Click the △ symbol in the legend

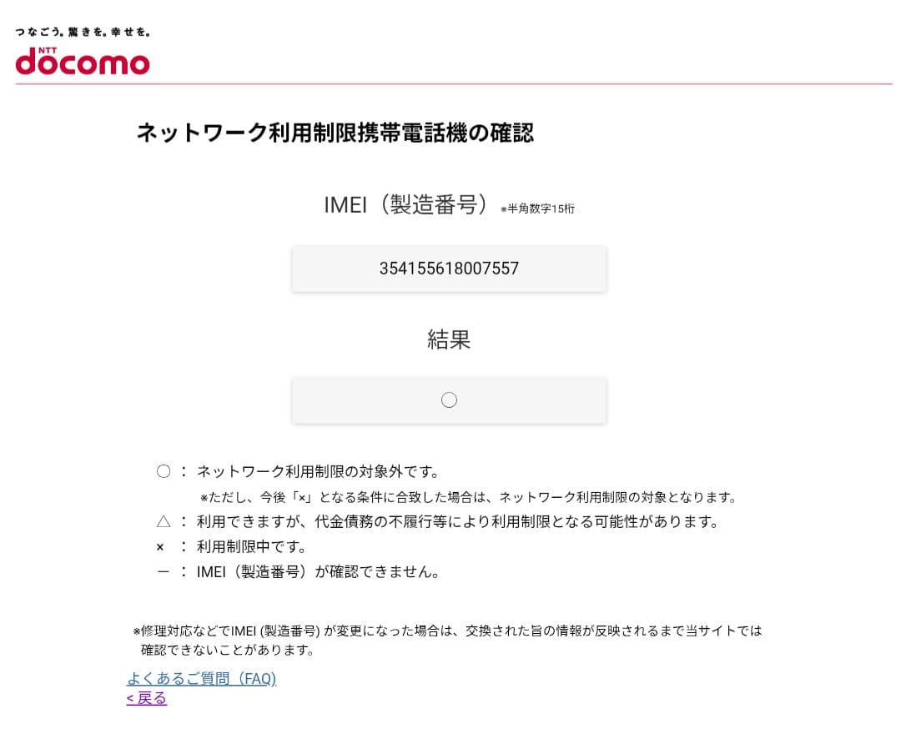pyautogui.click(x=164, y=521)
